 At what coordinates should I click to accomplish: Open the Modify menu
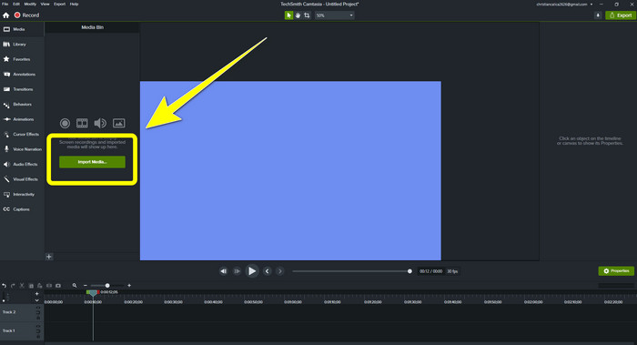pos(30,4)
